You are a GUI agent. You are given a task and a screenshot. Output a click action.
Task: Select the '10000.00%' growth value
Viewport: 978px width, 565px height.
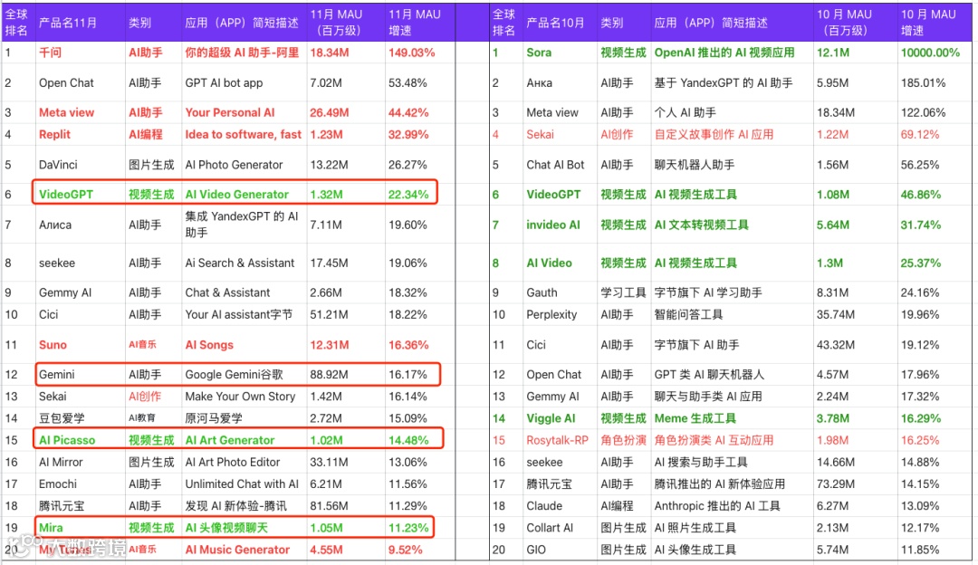[930, 53]
